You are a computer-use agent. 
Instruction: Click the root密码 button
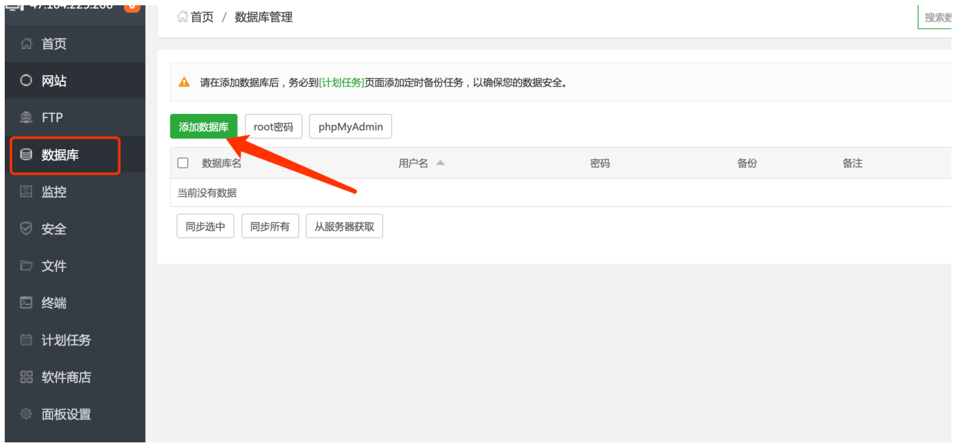[x=274, y=127]
